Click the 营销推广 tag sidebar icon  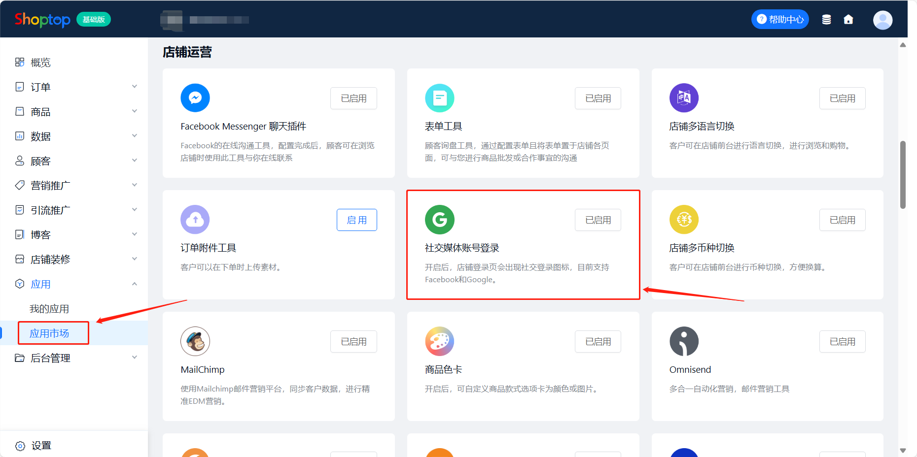click(x=20, y=185)
